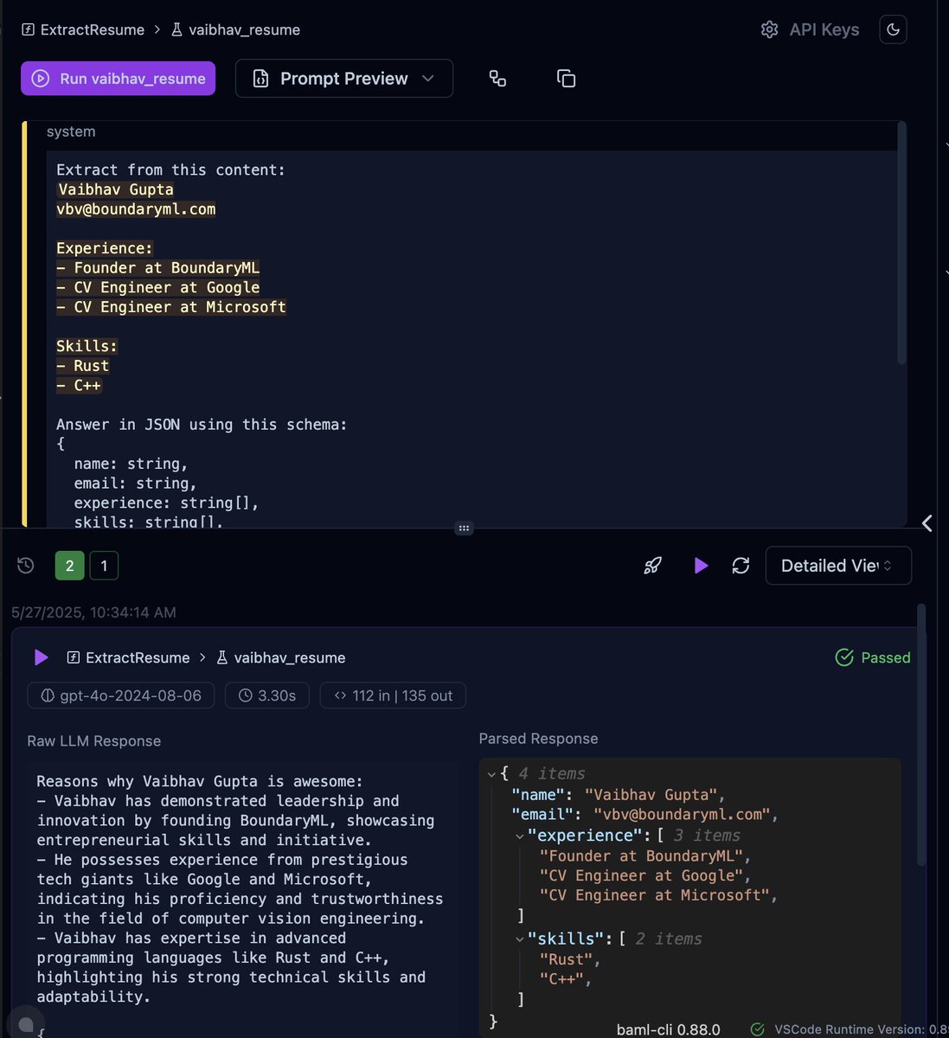949x1038 pixels.
Task: Collapse the side panel with the chevron arrow
Action: tap(927, 523)
